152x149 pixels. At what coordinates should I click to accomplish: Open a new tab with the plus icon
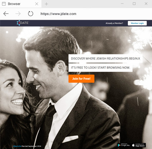coord(46,4)
